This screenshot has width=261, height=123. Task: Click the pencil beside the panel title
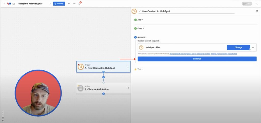[139, 11]
